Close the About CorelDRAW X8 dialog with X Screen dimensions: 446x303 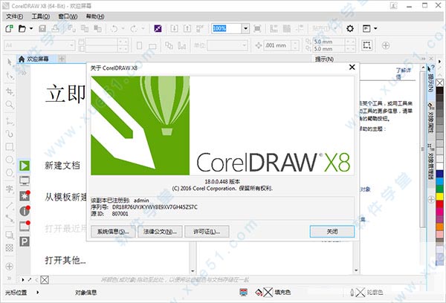pos(352,67)
